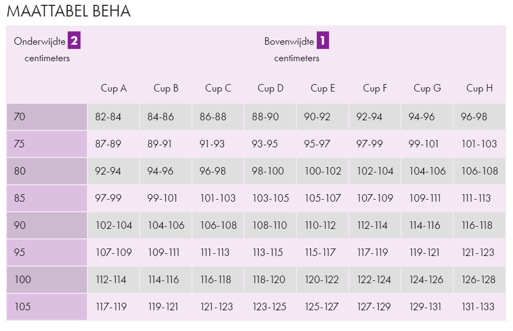Click the 105-107 cell under Cup E
The image size is (513, 331).
point(323,198)
